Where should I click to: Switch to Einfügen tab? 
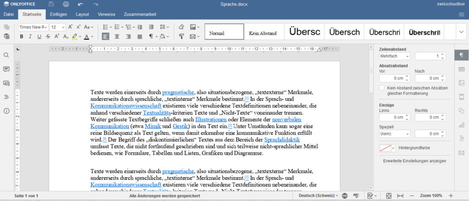[x=59, y=14]
